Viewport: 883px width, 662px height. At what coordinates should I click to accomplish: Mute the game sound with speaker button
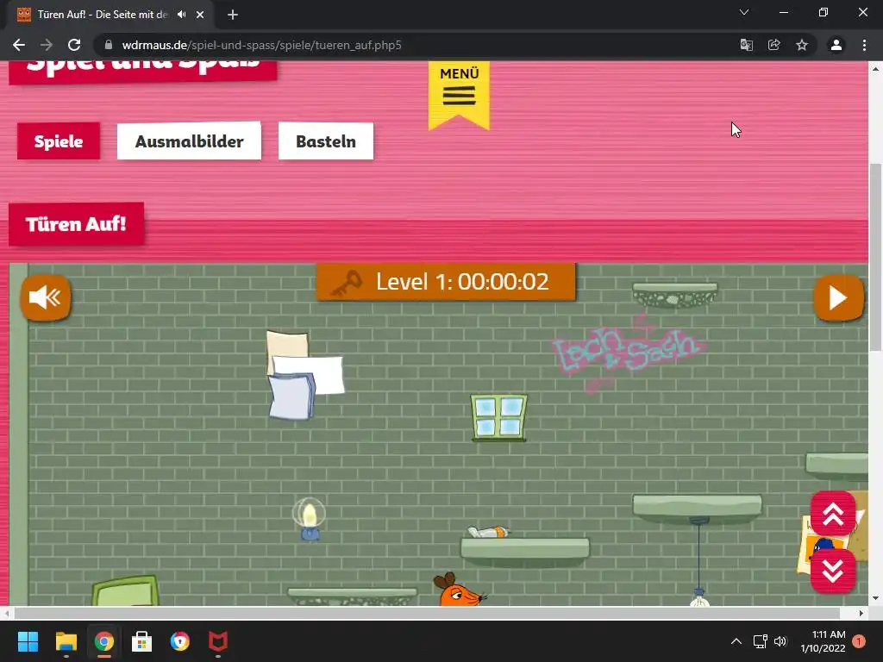(46, 297)
